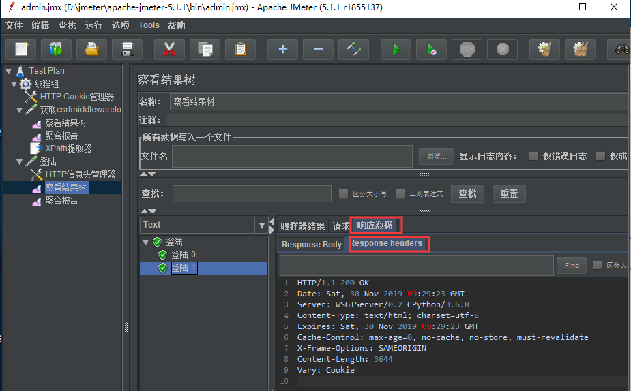Viewport: 631px width, 391px height.
Task: Save the test plan with floppy icon
Action: 127,50
